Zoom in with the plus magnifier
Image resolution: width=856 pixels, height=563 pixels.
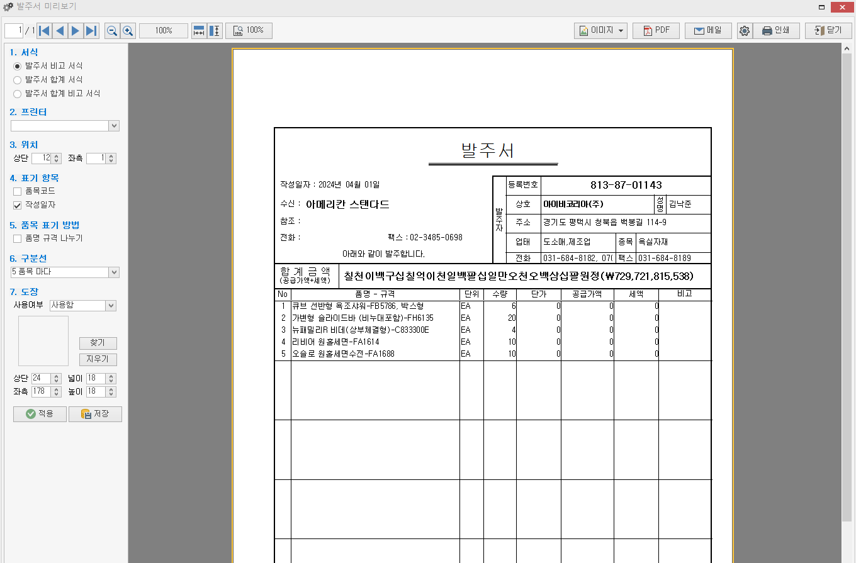point(128,31)
